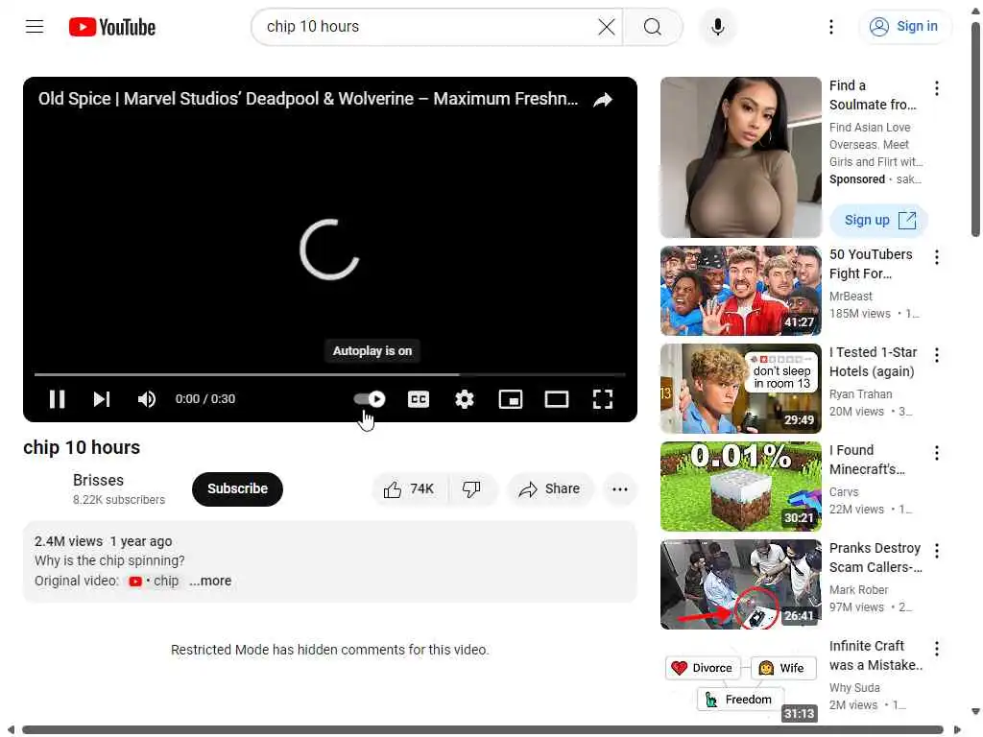Toggle closed captions
The width and height of the screenshot is (983, 737).
tap(419, 399)
